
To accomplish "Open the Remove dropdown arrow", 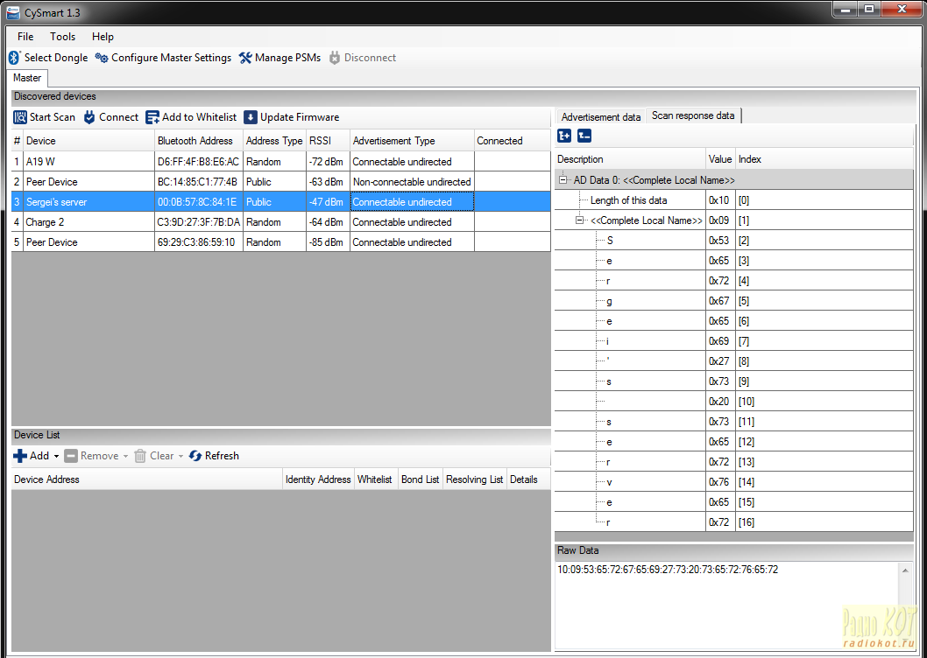I will pyautogui.click(x=125, y=456).
